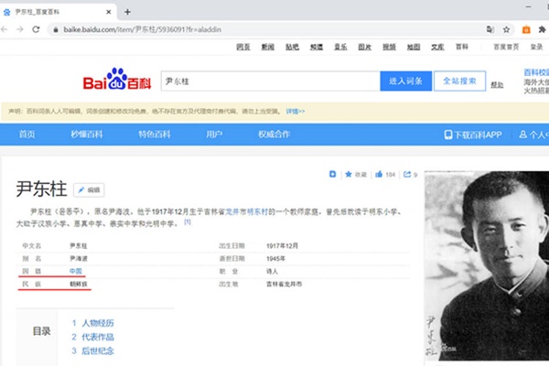
Task: Select 百科 in top navigation
Action: point(462,47)
